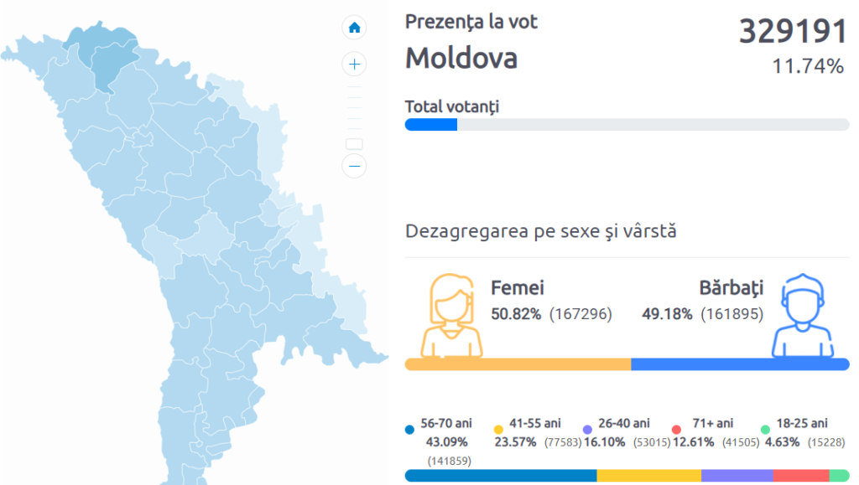Select the blue 56-70 ani legend dot
The image size is (859, 485).
tap(409, 430)
